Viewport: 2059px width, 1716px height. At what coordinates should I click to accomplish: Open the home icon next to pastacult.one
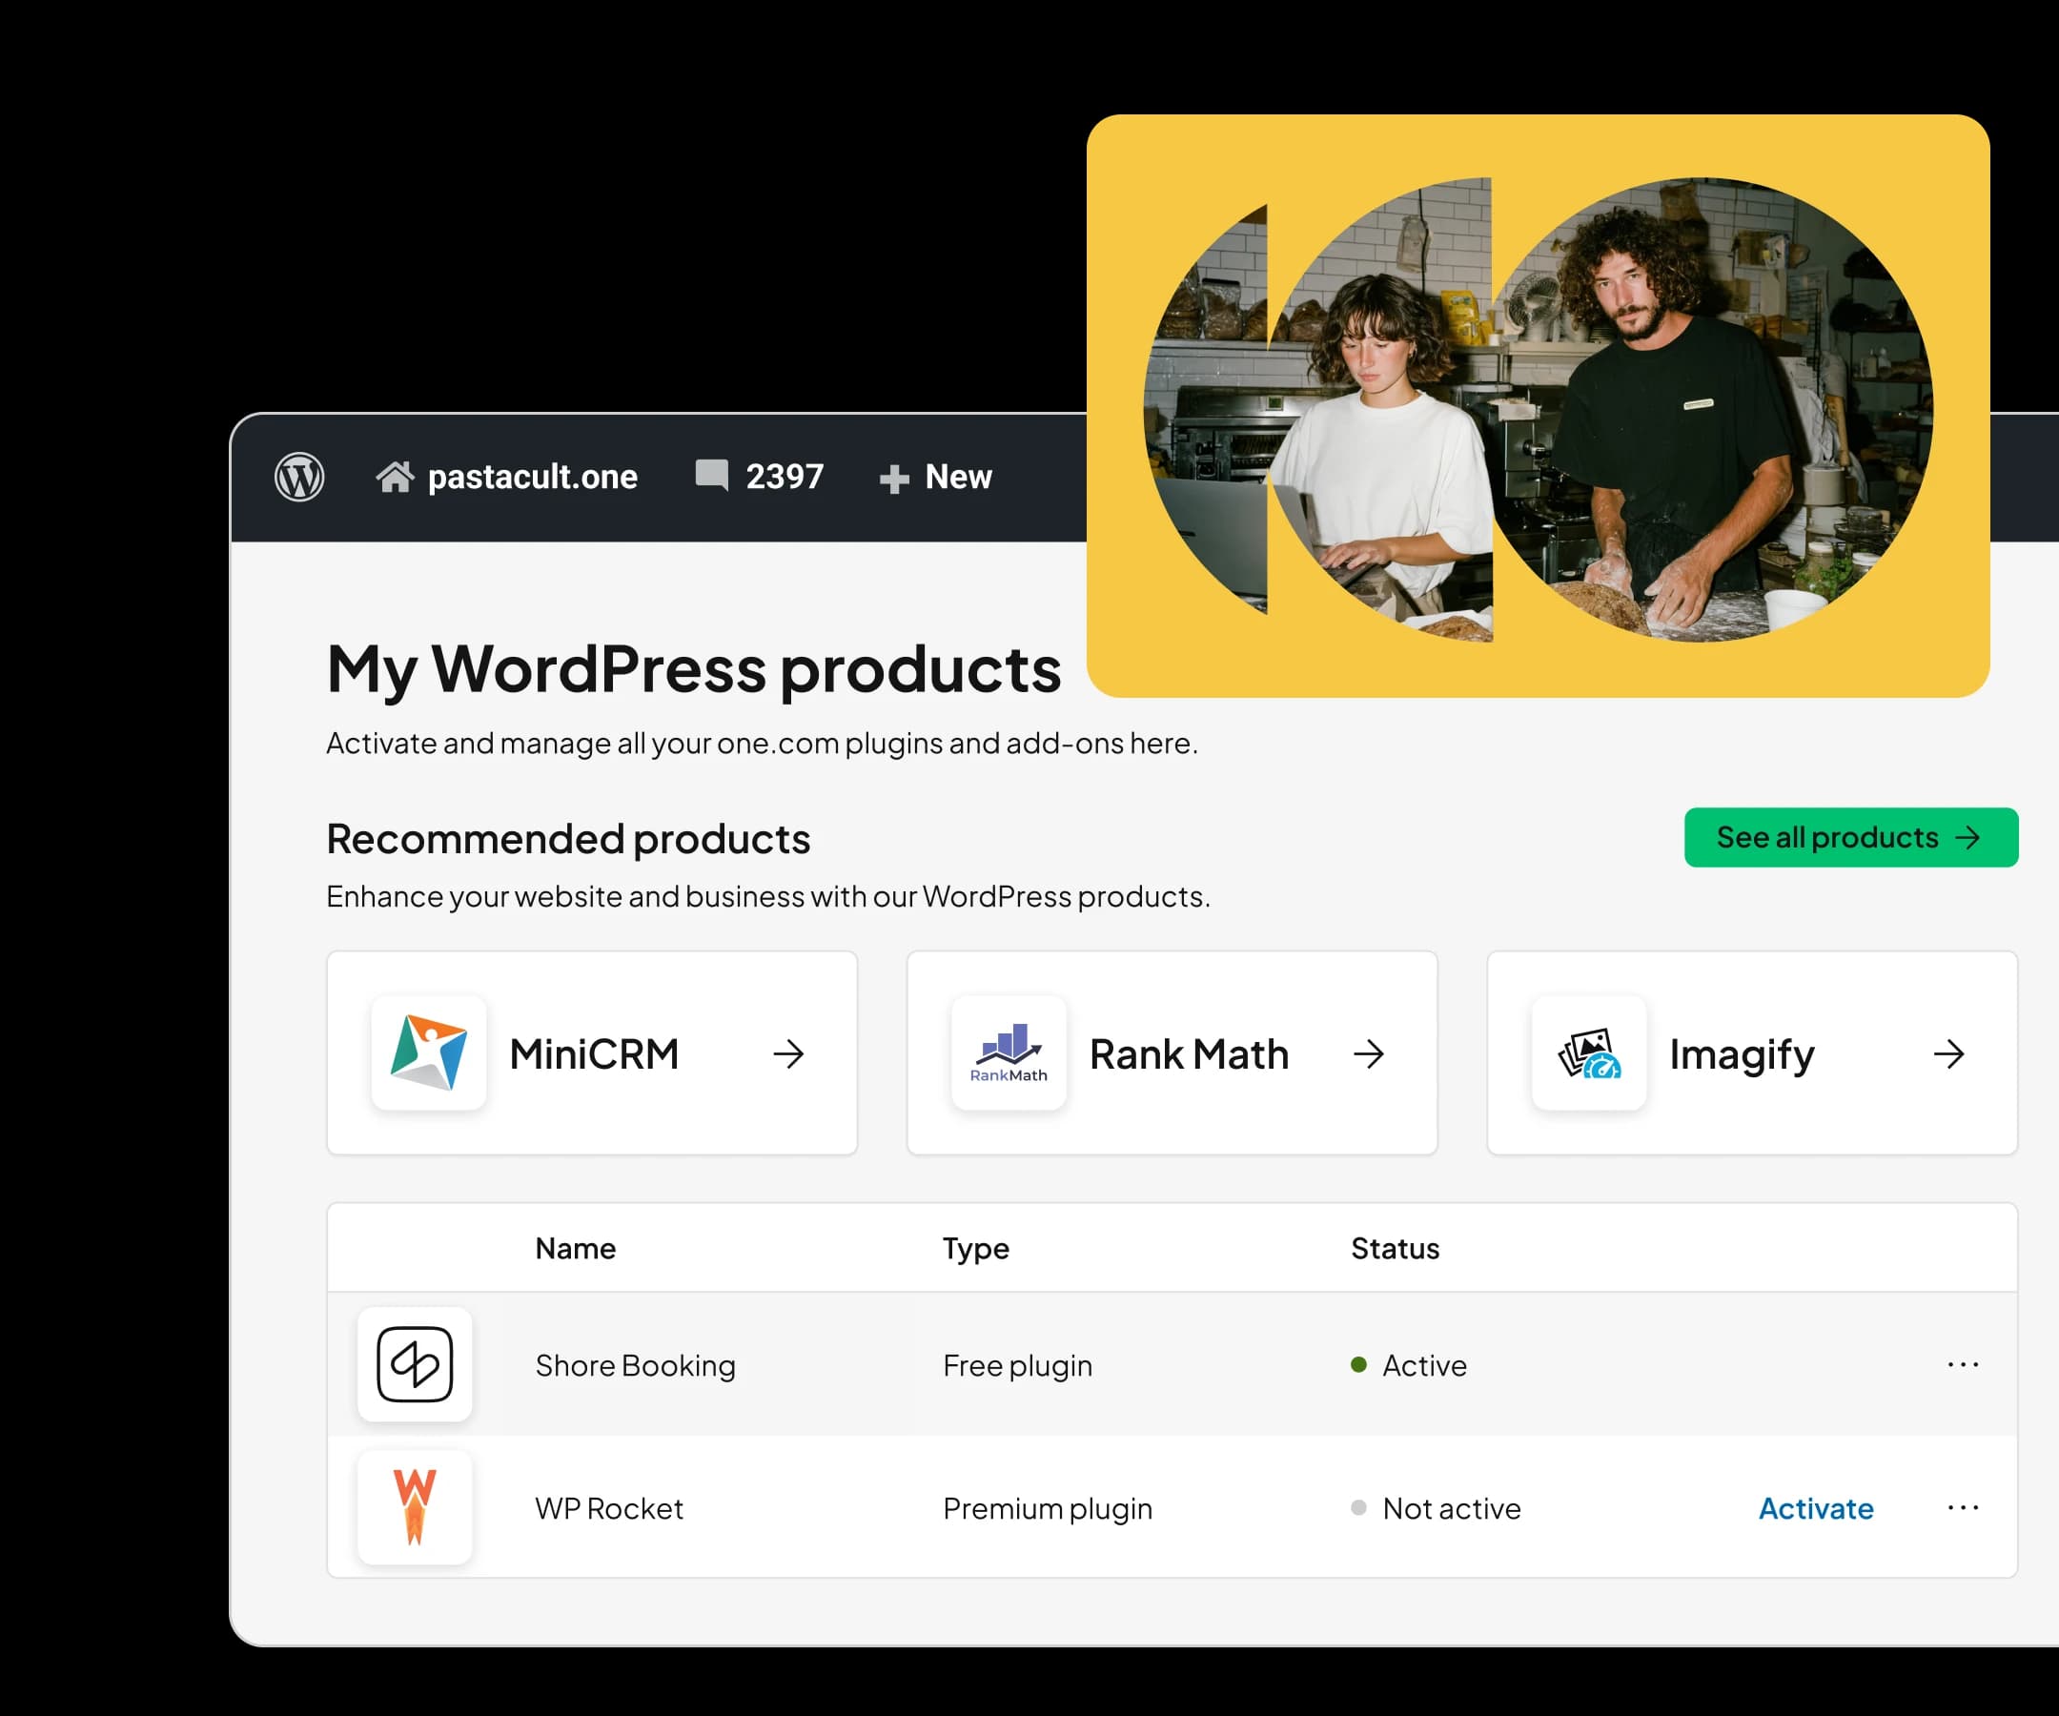tap(397, 476)
